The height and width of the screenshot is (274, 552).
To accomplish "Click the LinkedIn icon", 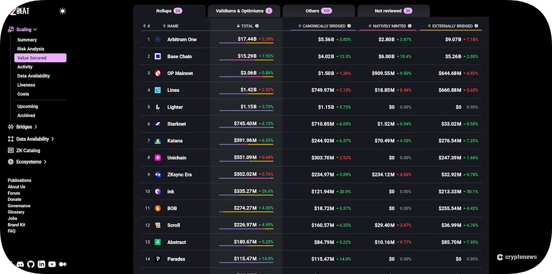I will pyautogui.click(x=41, y=264).
